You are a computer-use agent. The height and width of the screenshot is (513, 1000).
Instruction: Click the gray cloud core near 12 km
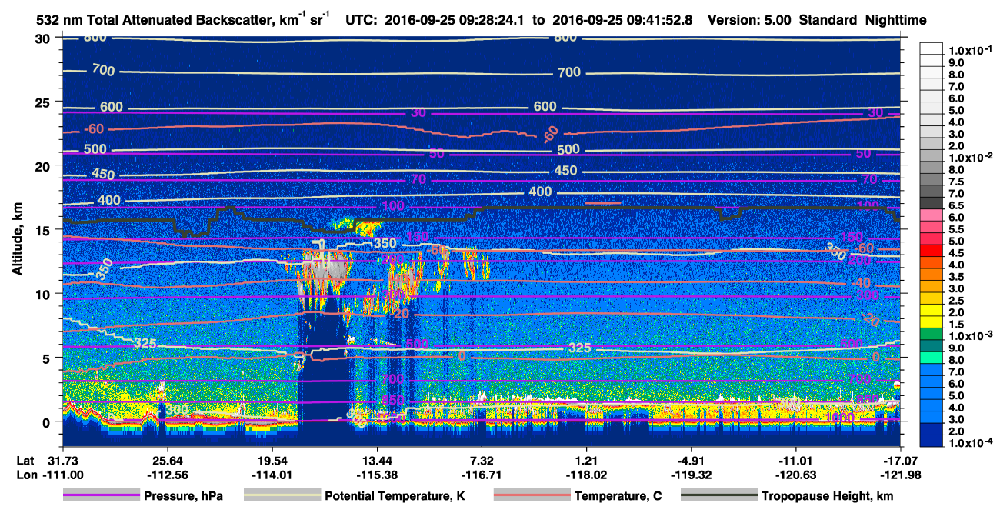(x=322, y=268)
